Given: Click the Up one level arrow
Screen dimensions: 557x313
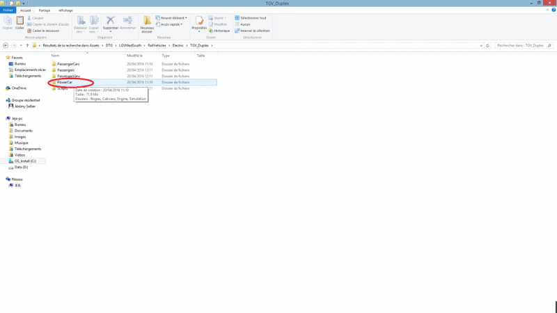Looking at the screenshot, I should tap(27, 45).
